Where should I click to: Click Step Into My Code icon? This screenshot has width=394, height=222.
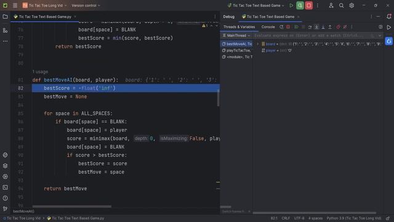(323, 27)
